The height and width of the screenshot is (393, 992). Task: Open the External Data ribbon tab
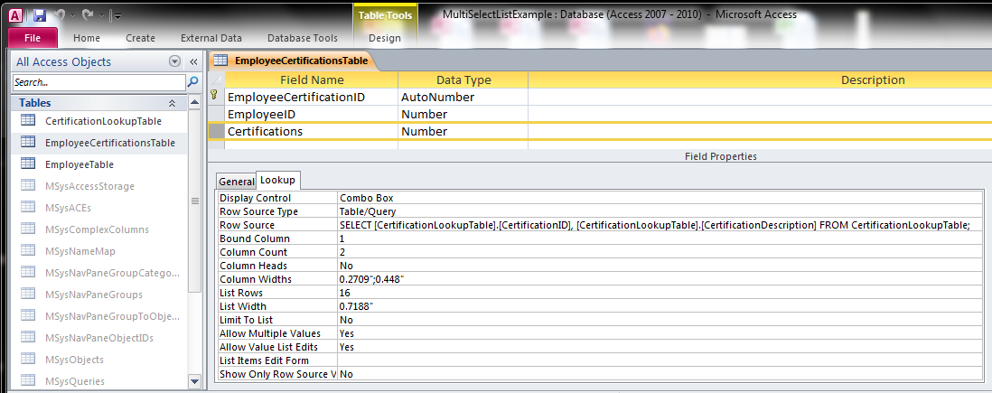click(211, 38)
